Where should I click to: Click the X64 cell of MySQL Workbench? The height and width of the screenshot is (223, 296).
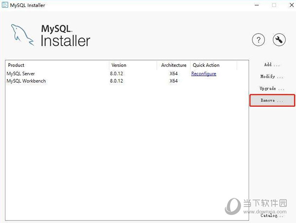[174, 81]
